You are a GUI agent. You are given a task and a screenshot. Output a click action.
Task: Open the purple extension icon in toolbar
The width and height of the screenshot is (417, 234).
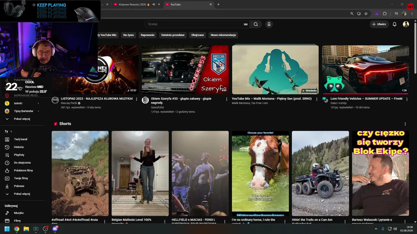377,14
